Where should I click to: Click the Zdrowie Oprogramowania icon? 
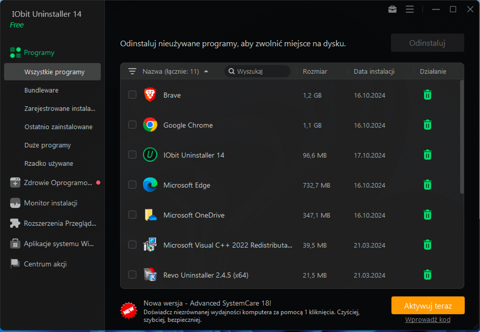coord(15,183)
